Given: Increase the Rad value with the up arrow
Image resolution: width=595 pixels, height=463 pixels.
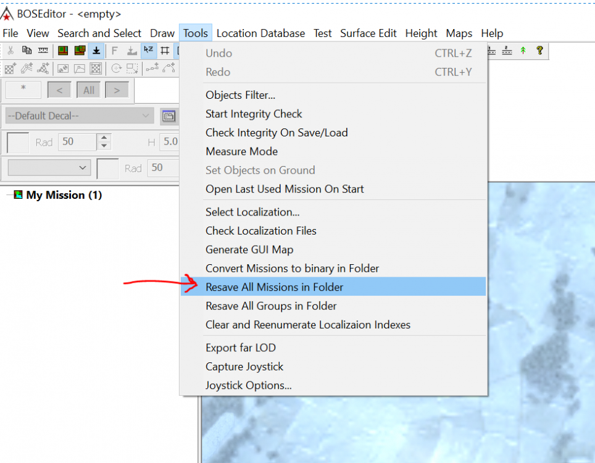Looking at the screenshot, I should tap(104, 138).
